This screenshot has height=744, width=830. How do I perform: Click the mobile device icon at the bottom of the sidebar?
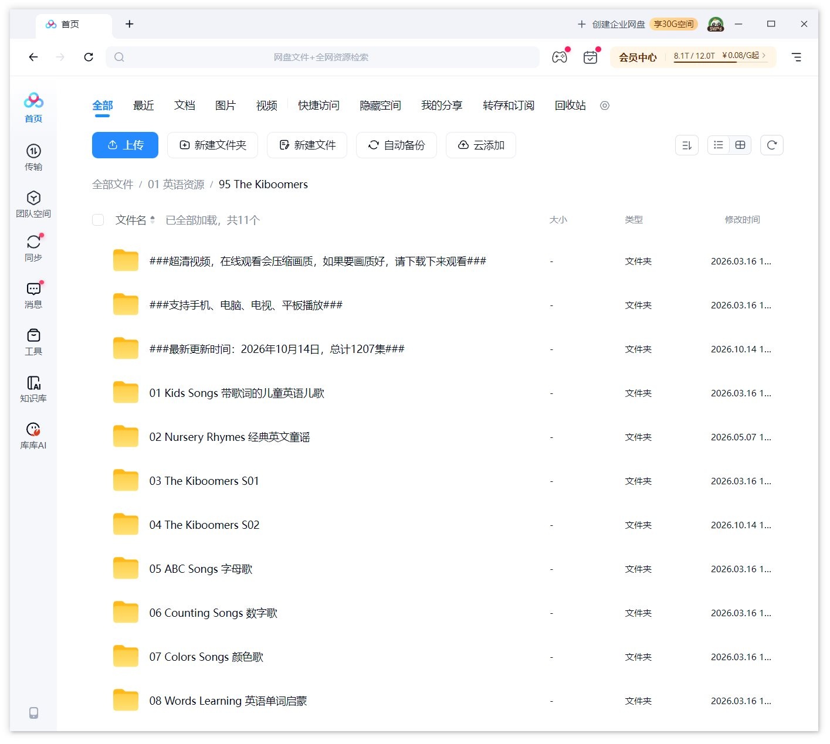coord(33,712)
